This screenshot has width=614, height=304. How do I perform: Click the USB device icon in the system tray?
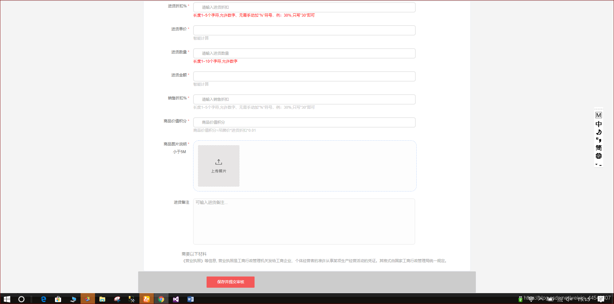pyautogui.click(x=521, y=299)
